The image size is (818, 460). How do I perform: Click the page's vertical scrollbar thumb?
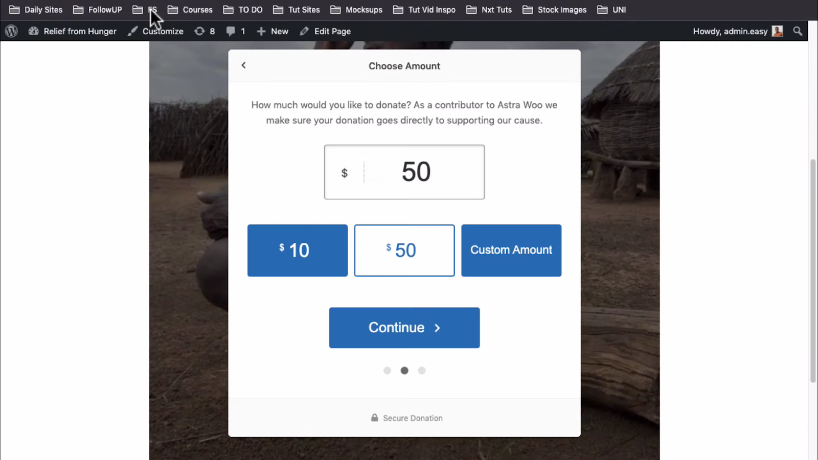[813, 271]
